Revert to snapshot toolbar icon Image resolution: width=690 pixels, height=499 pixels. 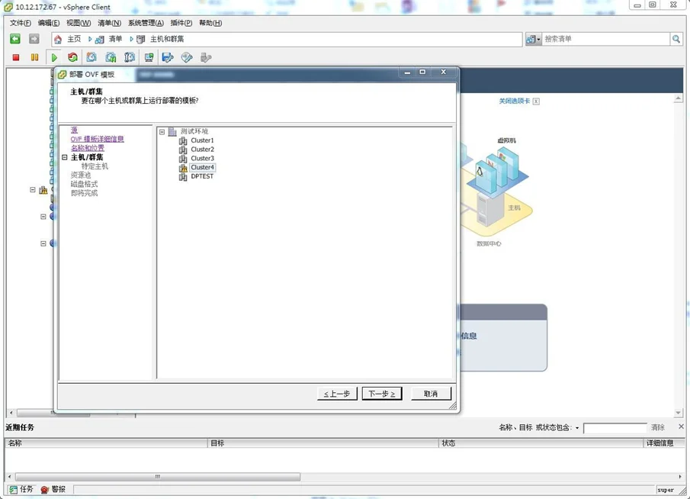click(x=111, y=57)
